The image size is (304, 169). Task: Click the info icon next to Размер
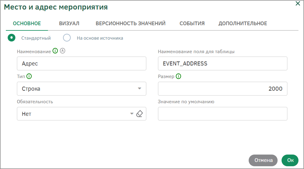(178, 77)
